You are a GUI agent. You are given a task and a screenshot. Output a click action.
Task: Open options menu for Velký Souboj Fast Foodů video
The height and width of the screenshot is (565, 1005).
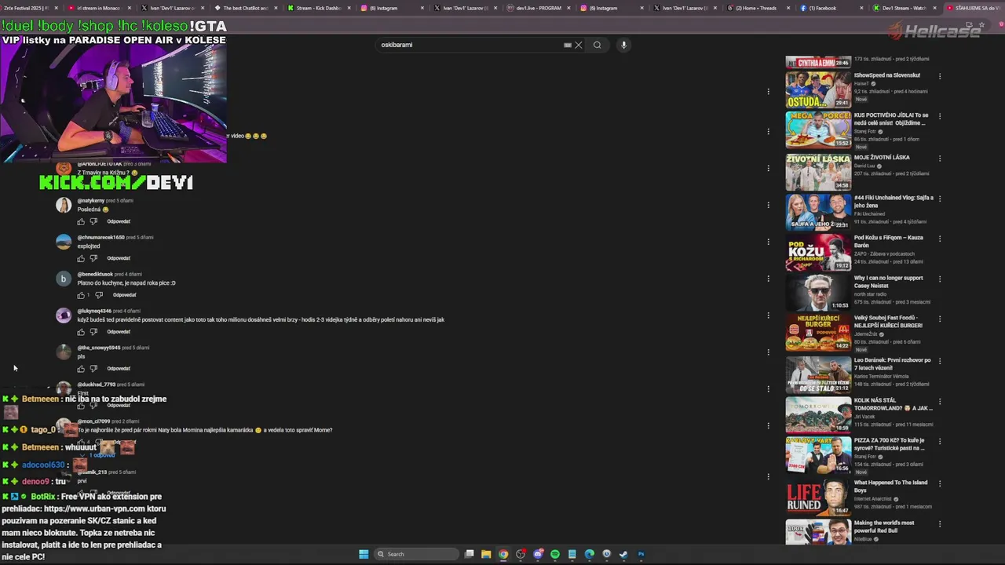click(940, 319)
